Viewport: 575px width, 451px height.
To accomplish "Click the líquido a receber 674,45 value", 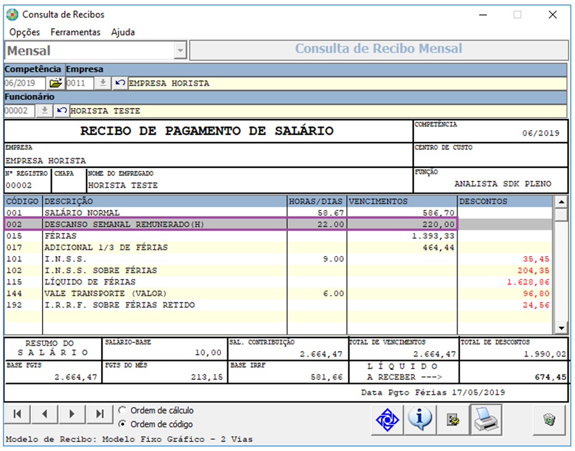I will [x=550, y=377].
